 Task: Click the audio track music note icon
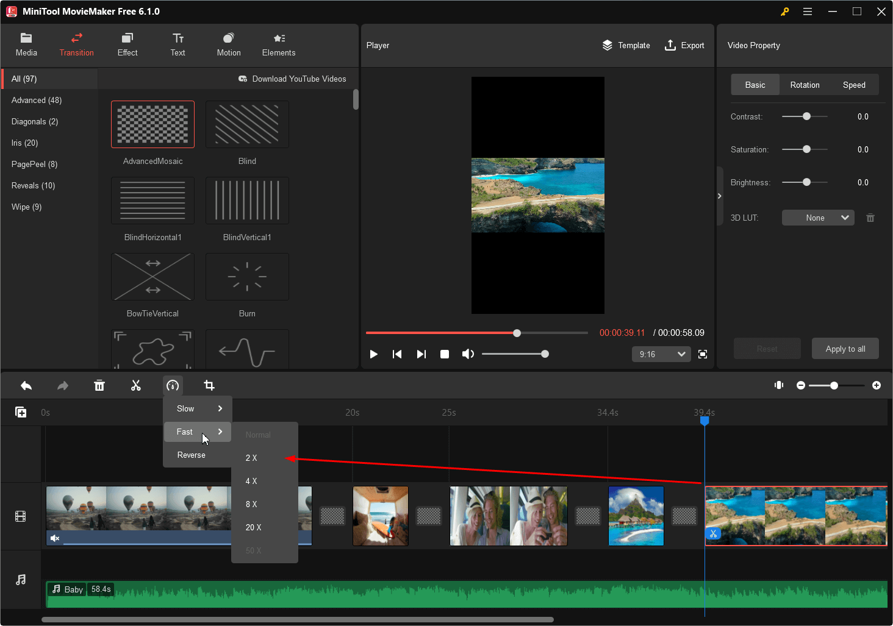(x=21, y=579)
